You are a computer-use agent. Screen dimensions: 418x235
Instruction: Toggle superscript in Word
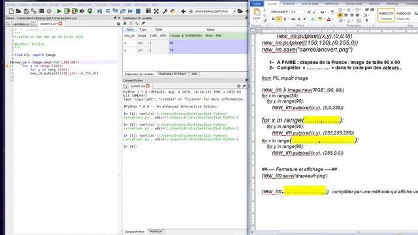coord(305,19)
